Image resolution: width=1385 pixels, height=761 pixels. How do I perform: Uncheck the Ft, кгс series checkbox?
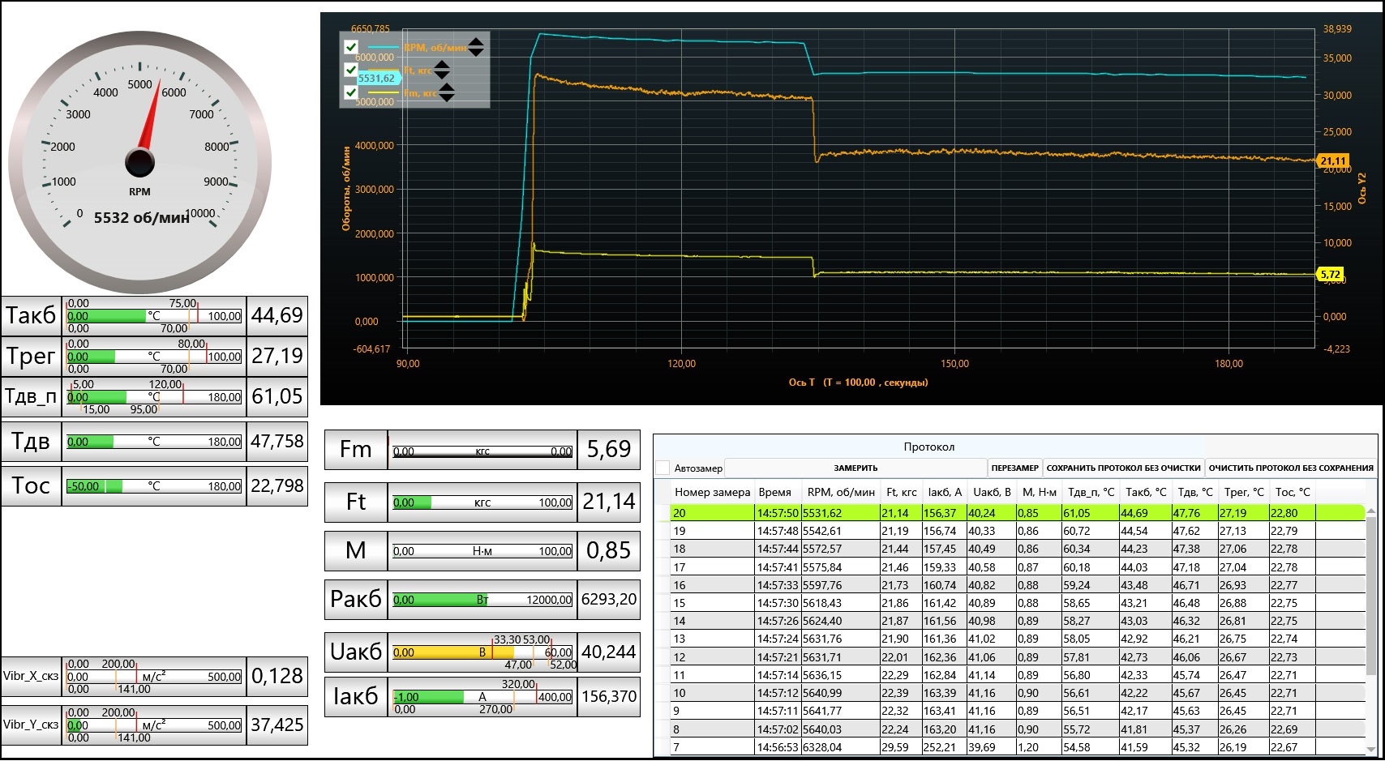(351, 70)
